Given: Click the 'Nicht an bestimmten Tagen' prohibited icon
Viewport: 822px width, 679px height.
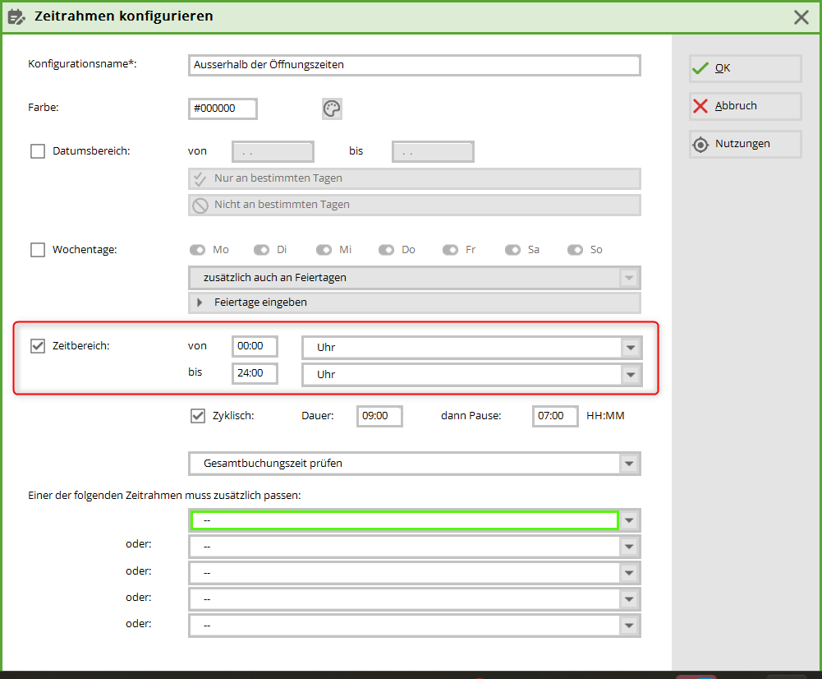Looking at the screenshot, I should 200,205.
